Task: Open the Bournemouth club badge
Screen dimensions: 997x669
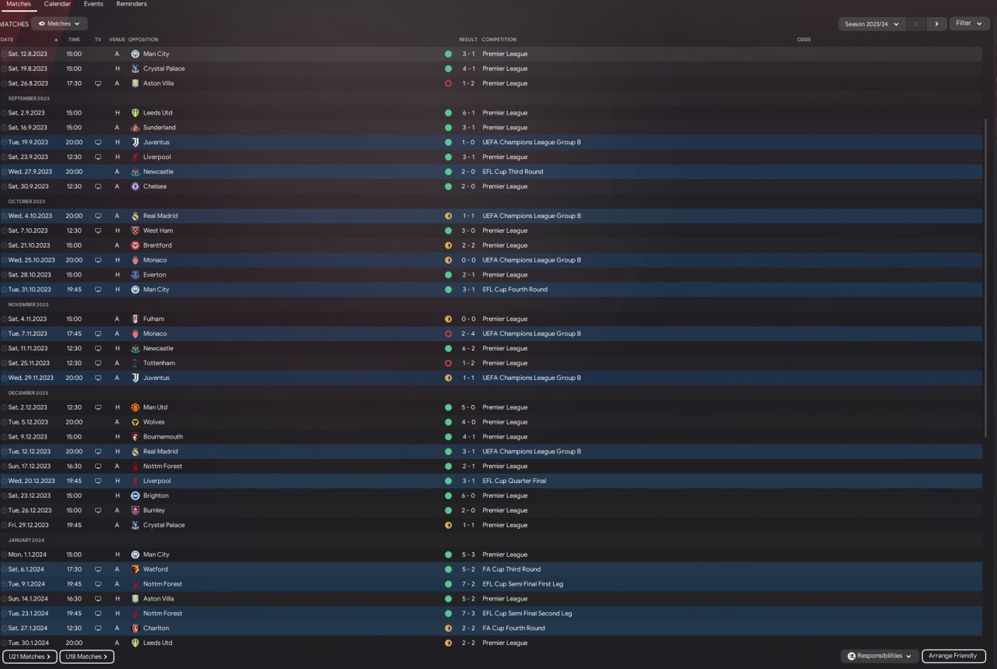Action: click(135, 437)
